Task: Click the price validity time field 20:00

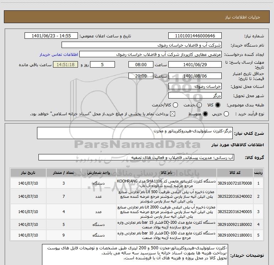Action: click(141, 76)
